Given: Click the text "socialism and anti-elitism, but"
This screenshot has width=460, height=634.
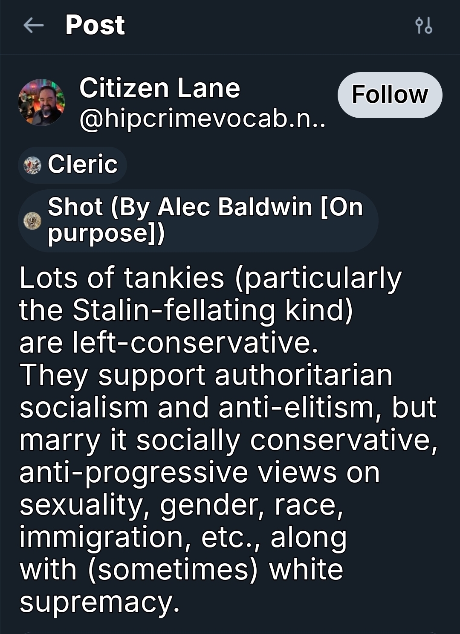Looking at the screenshot, I should [228, 407].
